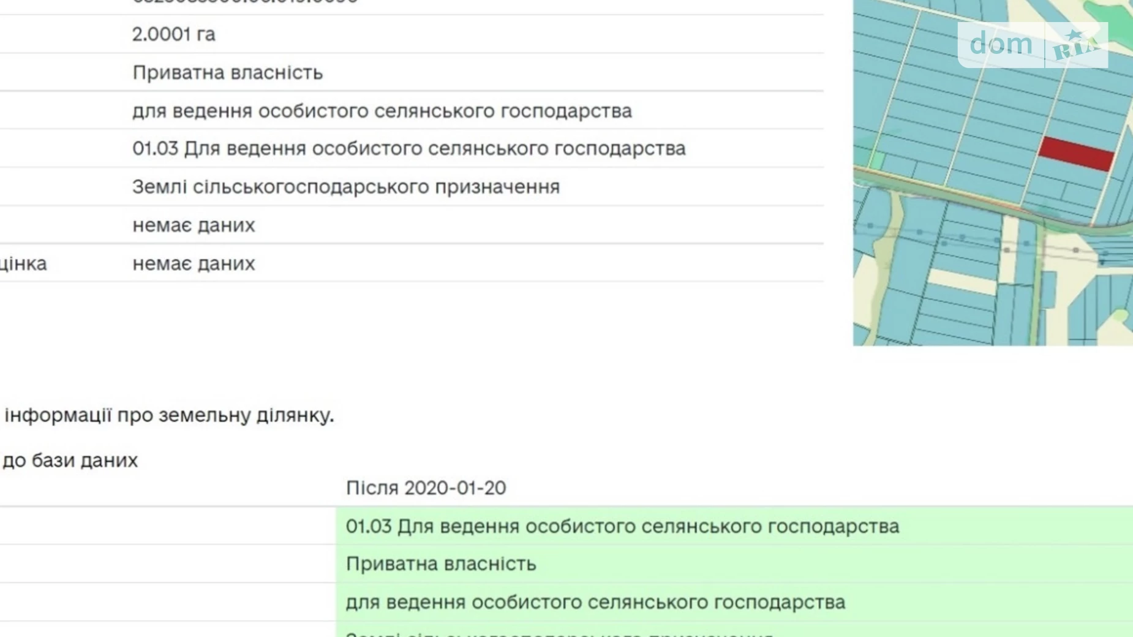1133x637 pixels.
Task: Click the area value "2.0001 га"
Action: point(173,34)
